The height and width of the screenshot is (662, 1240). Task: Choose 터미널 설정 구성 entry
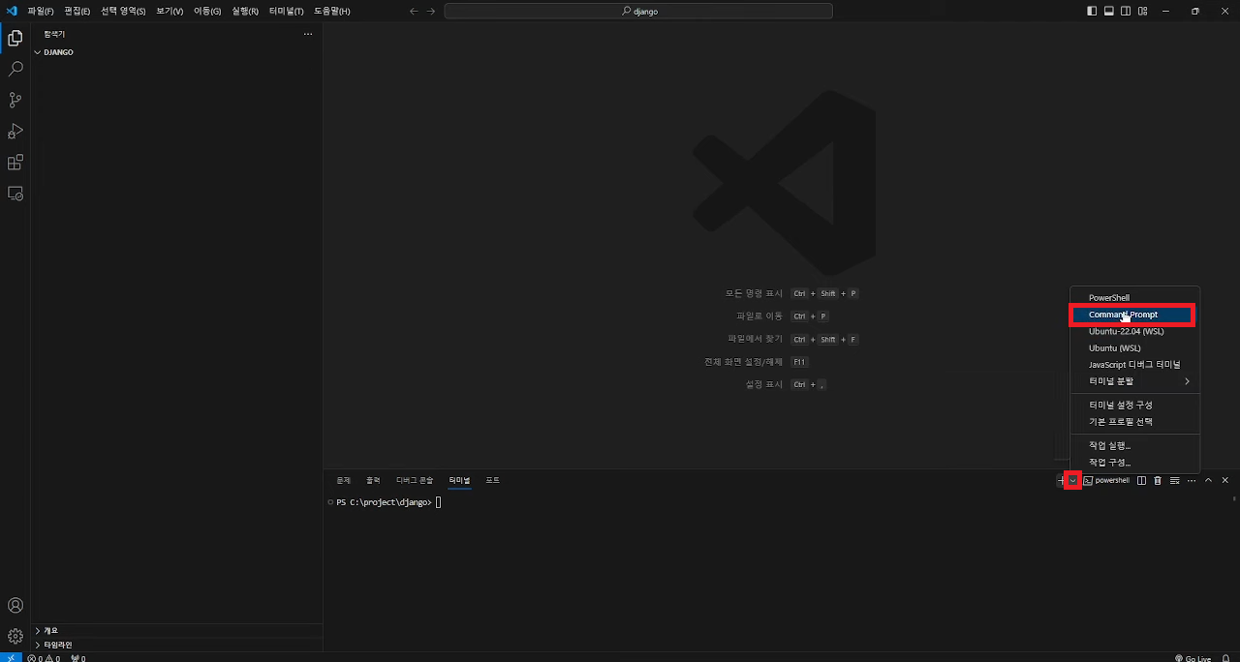[x=1134, y=405]
